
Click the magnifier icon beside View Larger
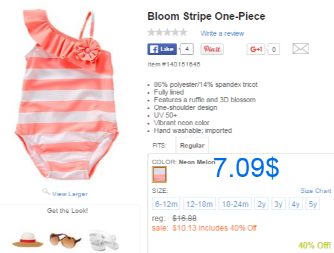click(45, 192)
